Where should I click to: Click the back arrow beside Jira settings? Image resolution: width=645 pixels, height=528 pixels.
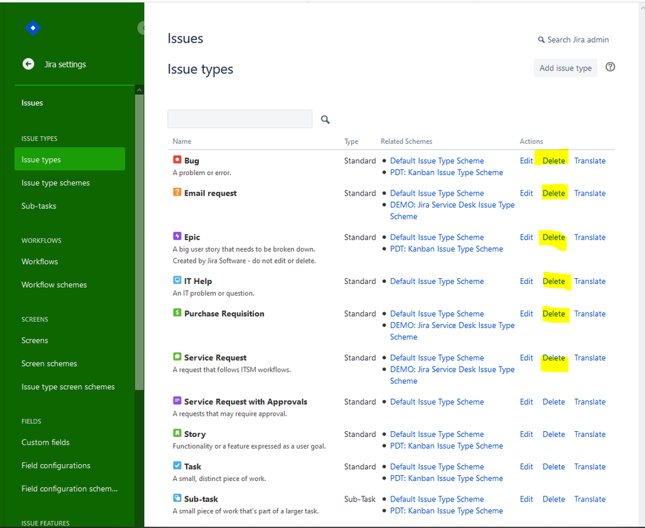click(x=28, y=64)
